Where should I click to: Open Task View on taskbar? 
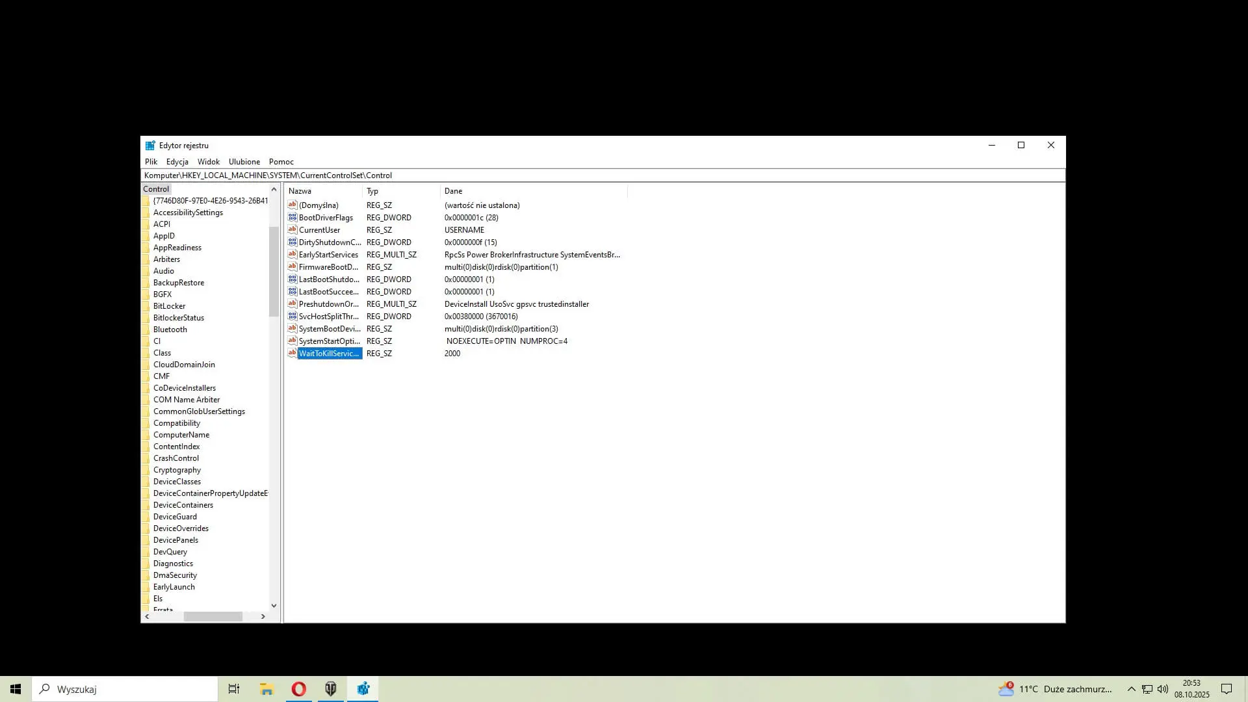coord(234,689)
